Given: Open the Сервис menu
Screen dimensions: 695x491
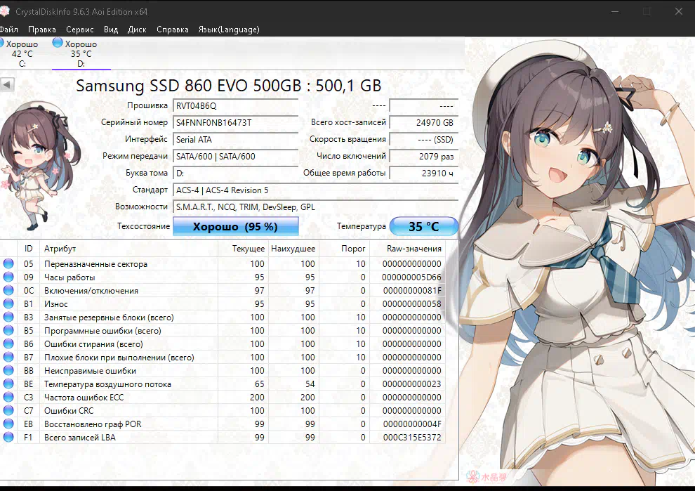Looking at the screenshot, I should tap(80, 30).
